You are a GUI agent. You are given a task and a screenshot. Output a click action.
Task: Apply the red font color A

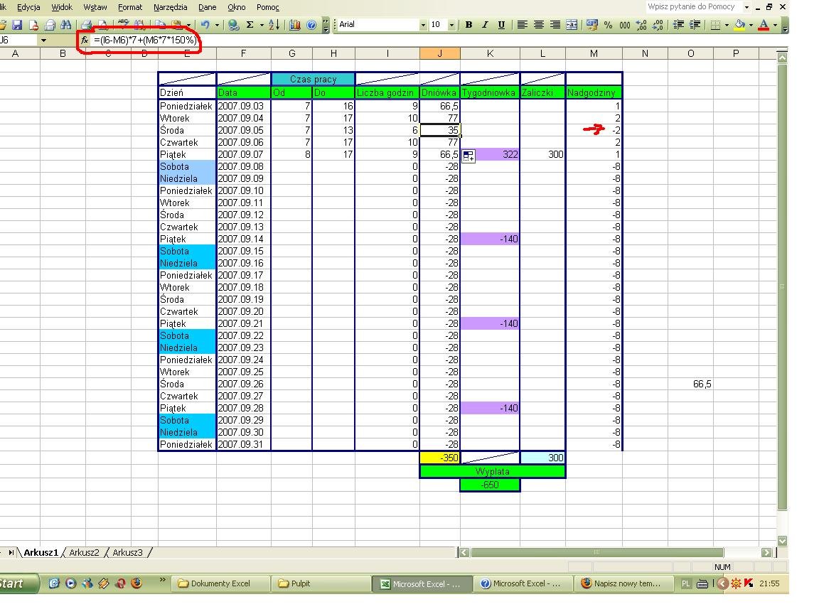coord(764,25)
